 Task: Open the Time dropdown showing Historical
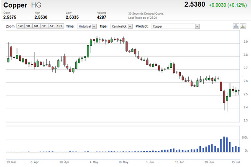[87, 26]
